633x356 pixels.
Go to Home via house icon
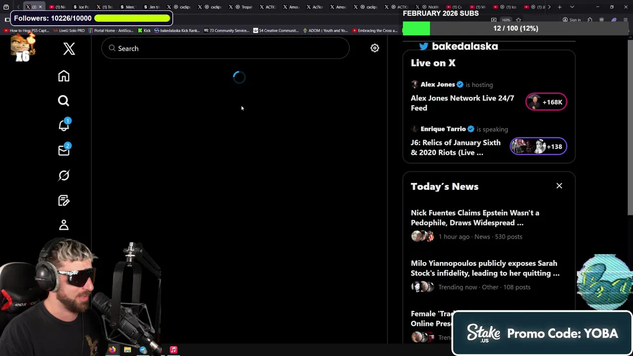click(x=64, y=76)
